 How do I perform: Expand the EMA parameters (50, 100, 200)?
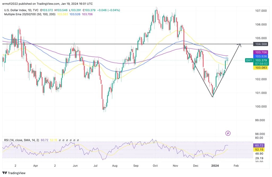coord(46,14)
